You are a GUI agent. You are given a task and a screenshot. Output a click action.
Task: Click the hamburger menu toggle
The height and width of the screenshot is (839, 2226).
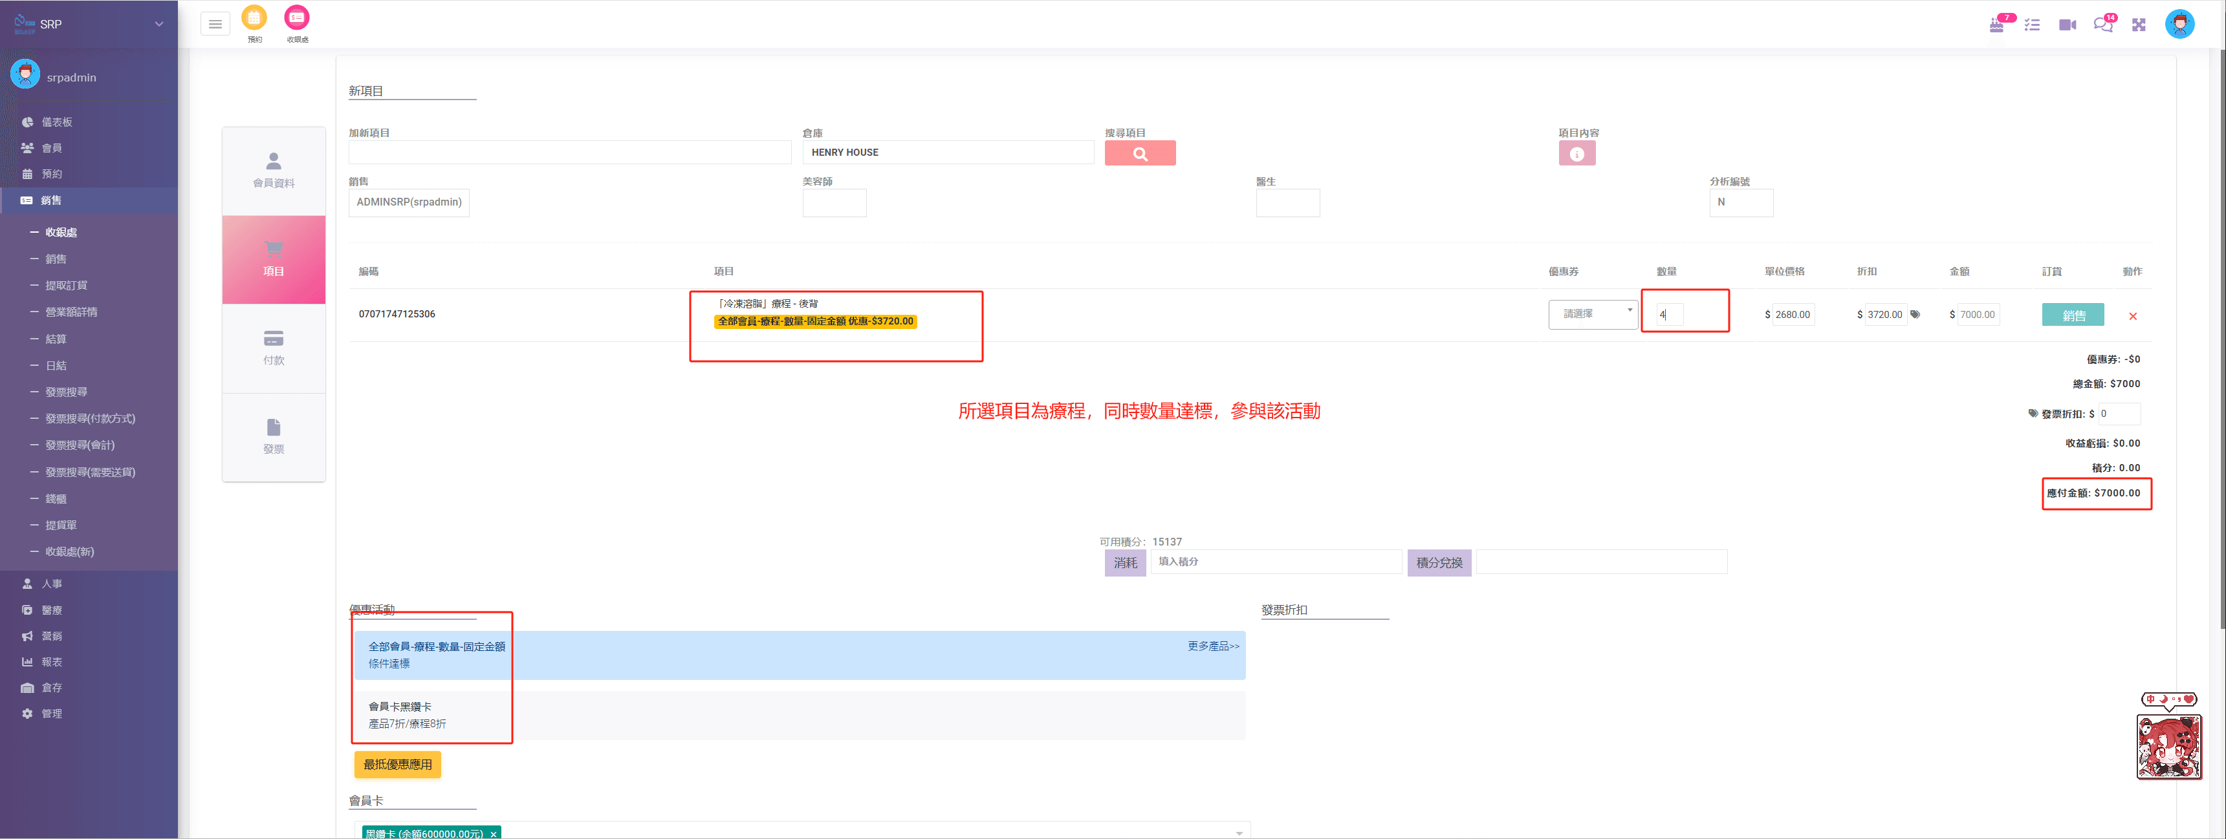click(215, 24)
